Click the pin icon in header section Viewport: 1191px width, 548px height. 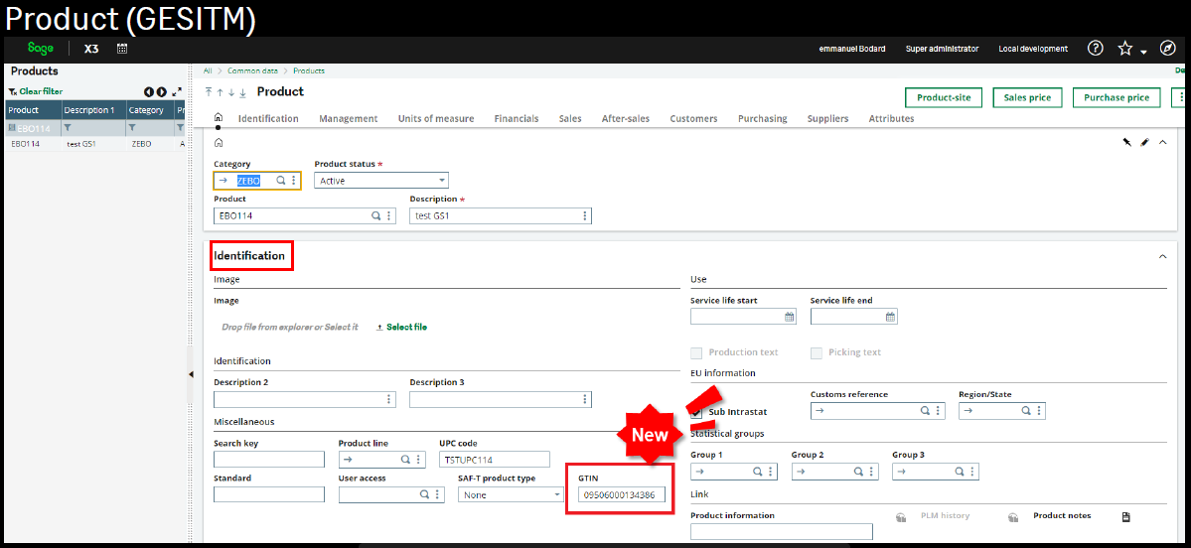(x=1127, y=142)
